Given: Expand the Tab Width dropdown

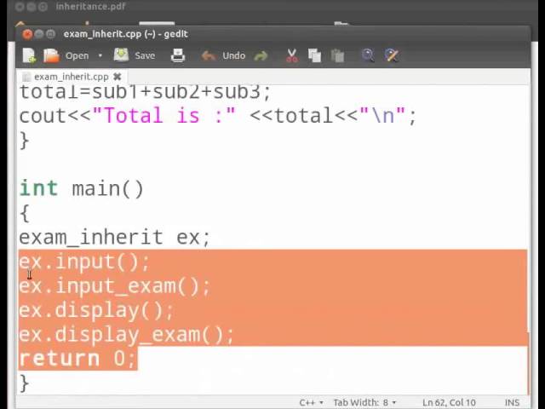Looking at the screenshot, I should (x=364, y=402).
